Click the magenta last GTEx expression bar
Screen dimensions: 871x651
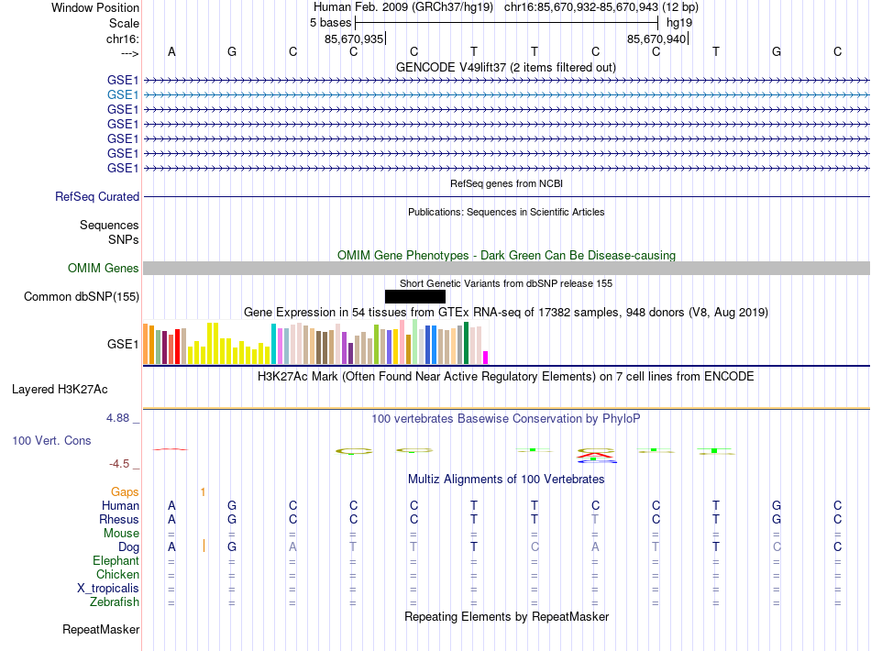pyautogui.click(x=486, y=358)
